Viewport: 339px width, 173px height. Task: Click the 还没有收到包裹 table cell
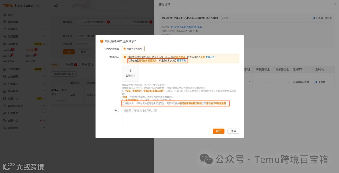(301, 82)
